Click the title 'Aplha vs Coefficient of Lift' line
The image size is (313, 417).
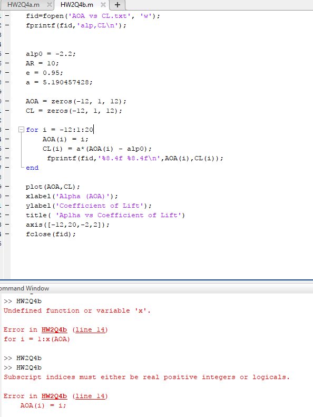click(x=105, y=216)
